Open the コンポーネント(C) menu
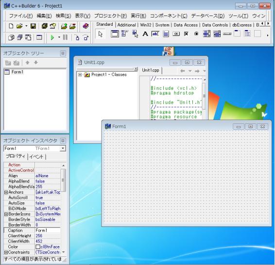The height and width of the screenshot is (265, 275). (169, 16)
